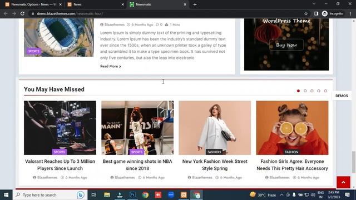Open volume control in system tray
This screenshot has width=356, height=200.
click(x=313, y=195)
